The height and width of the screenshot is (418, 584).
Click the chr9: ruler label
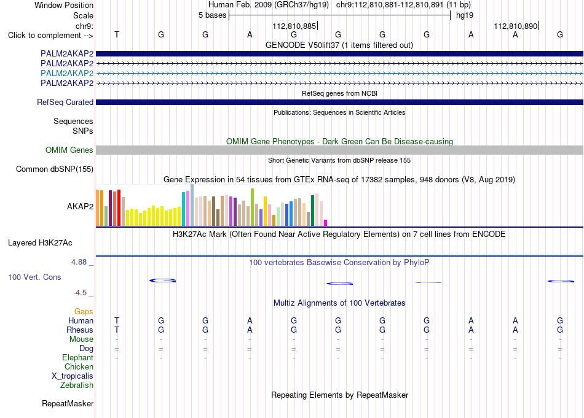pyautogui.click(x=84, y=26)
